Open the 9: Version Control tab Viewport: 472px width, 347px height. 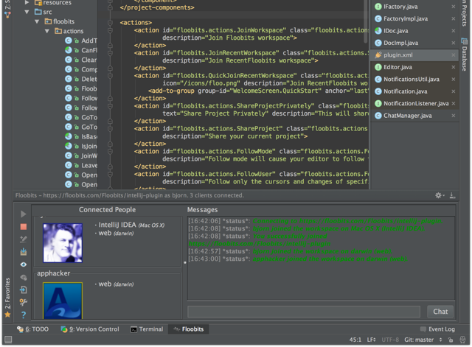point(90,329)
